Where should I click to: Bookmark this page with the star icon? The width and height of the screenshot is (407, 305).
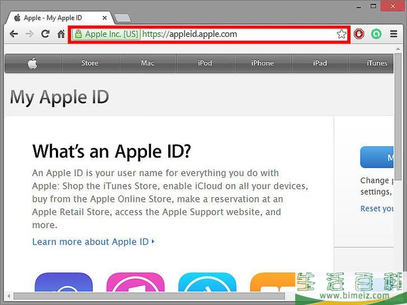point(342,34)
